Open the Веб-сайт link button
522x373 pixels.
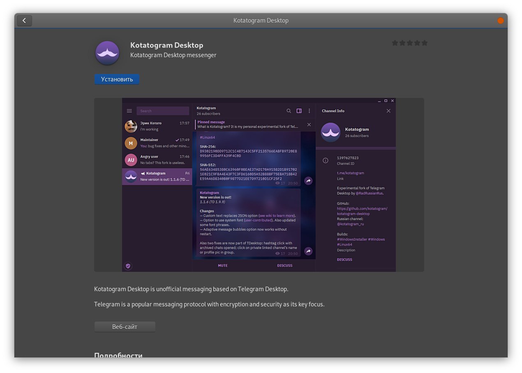(125, 327)
